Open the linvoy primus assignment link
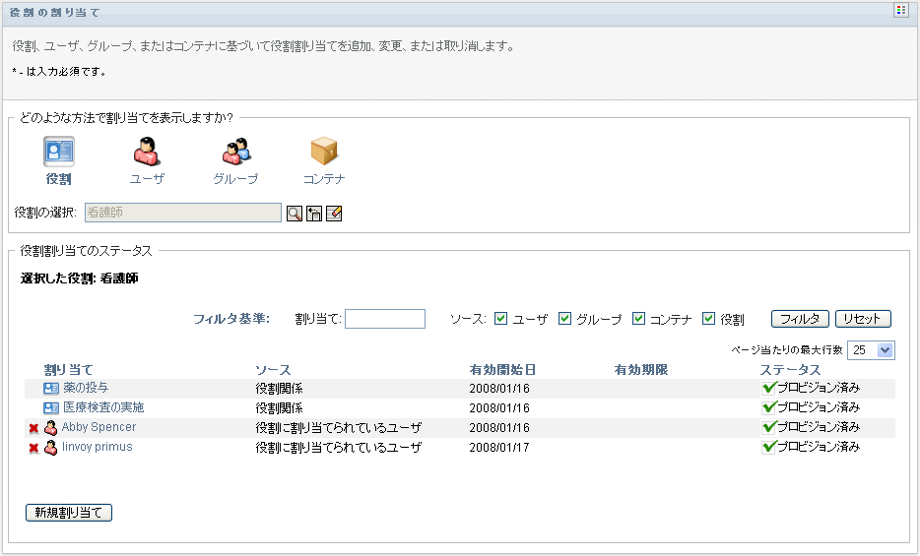Viewport: 920px width, 556px height. (98, 447)
